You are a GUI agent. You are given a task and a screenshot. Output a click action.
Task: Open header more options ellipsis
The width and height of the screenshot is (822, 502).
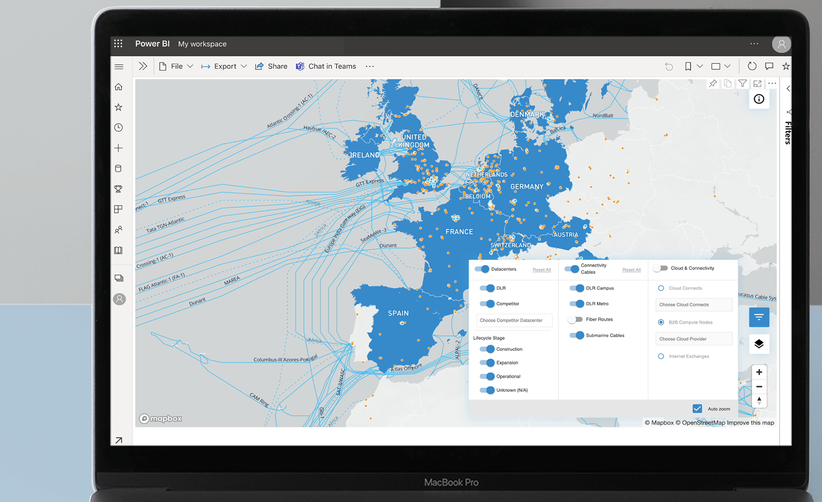[754, 44]
